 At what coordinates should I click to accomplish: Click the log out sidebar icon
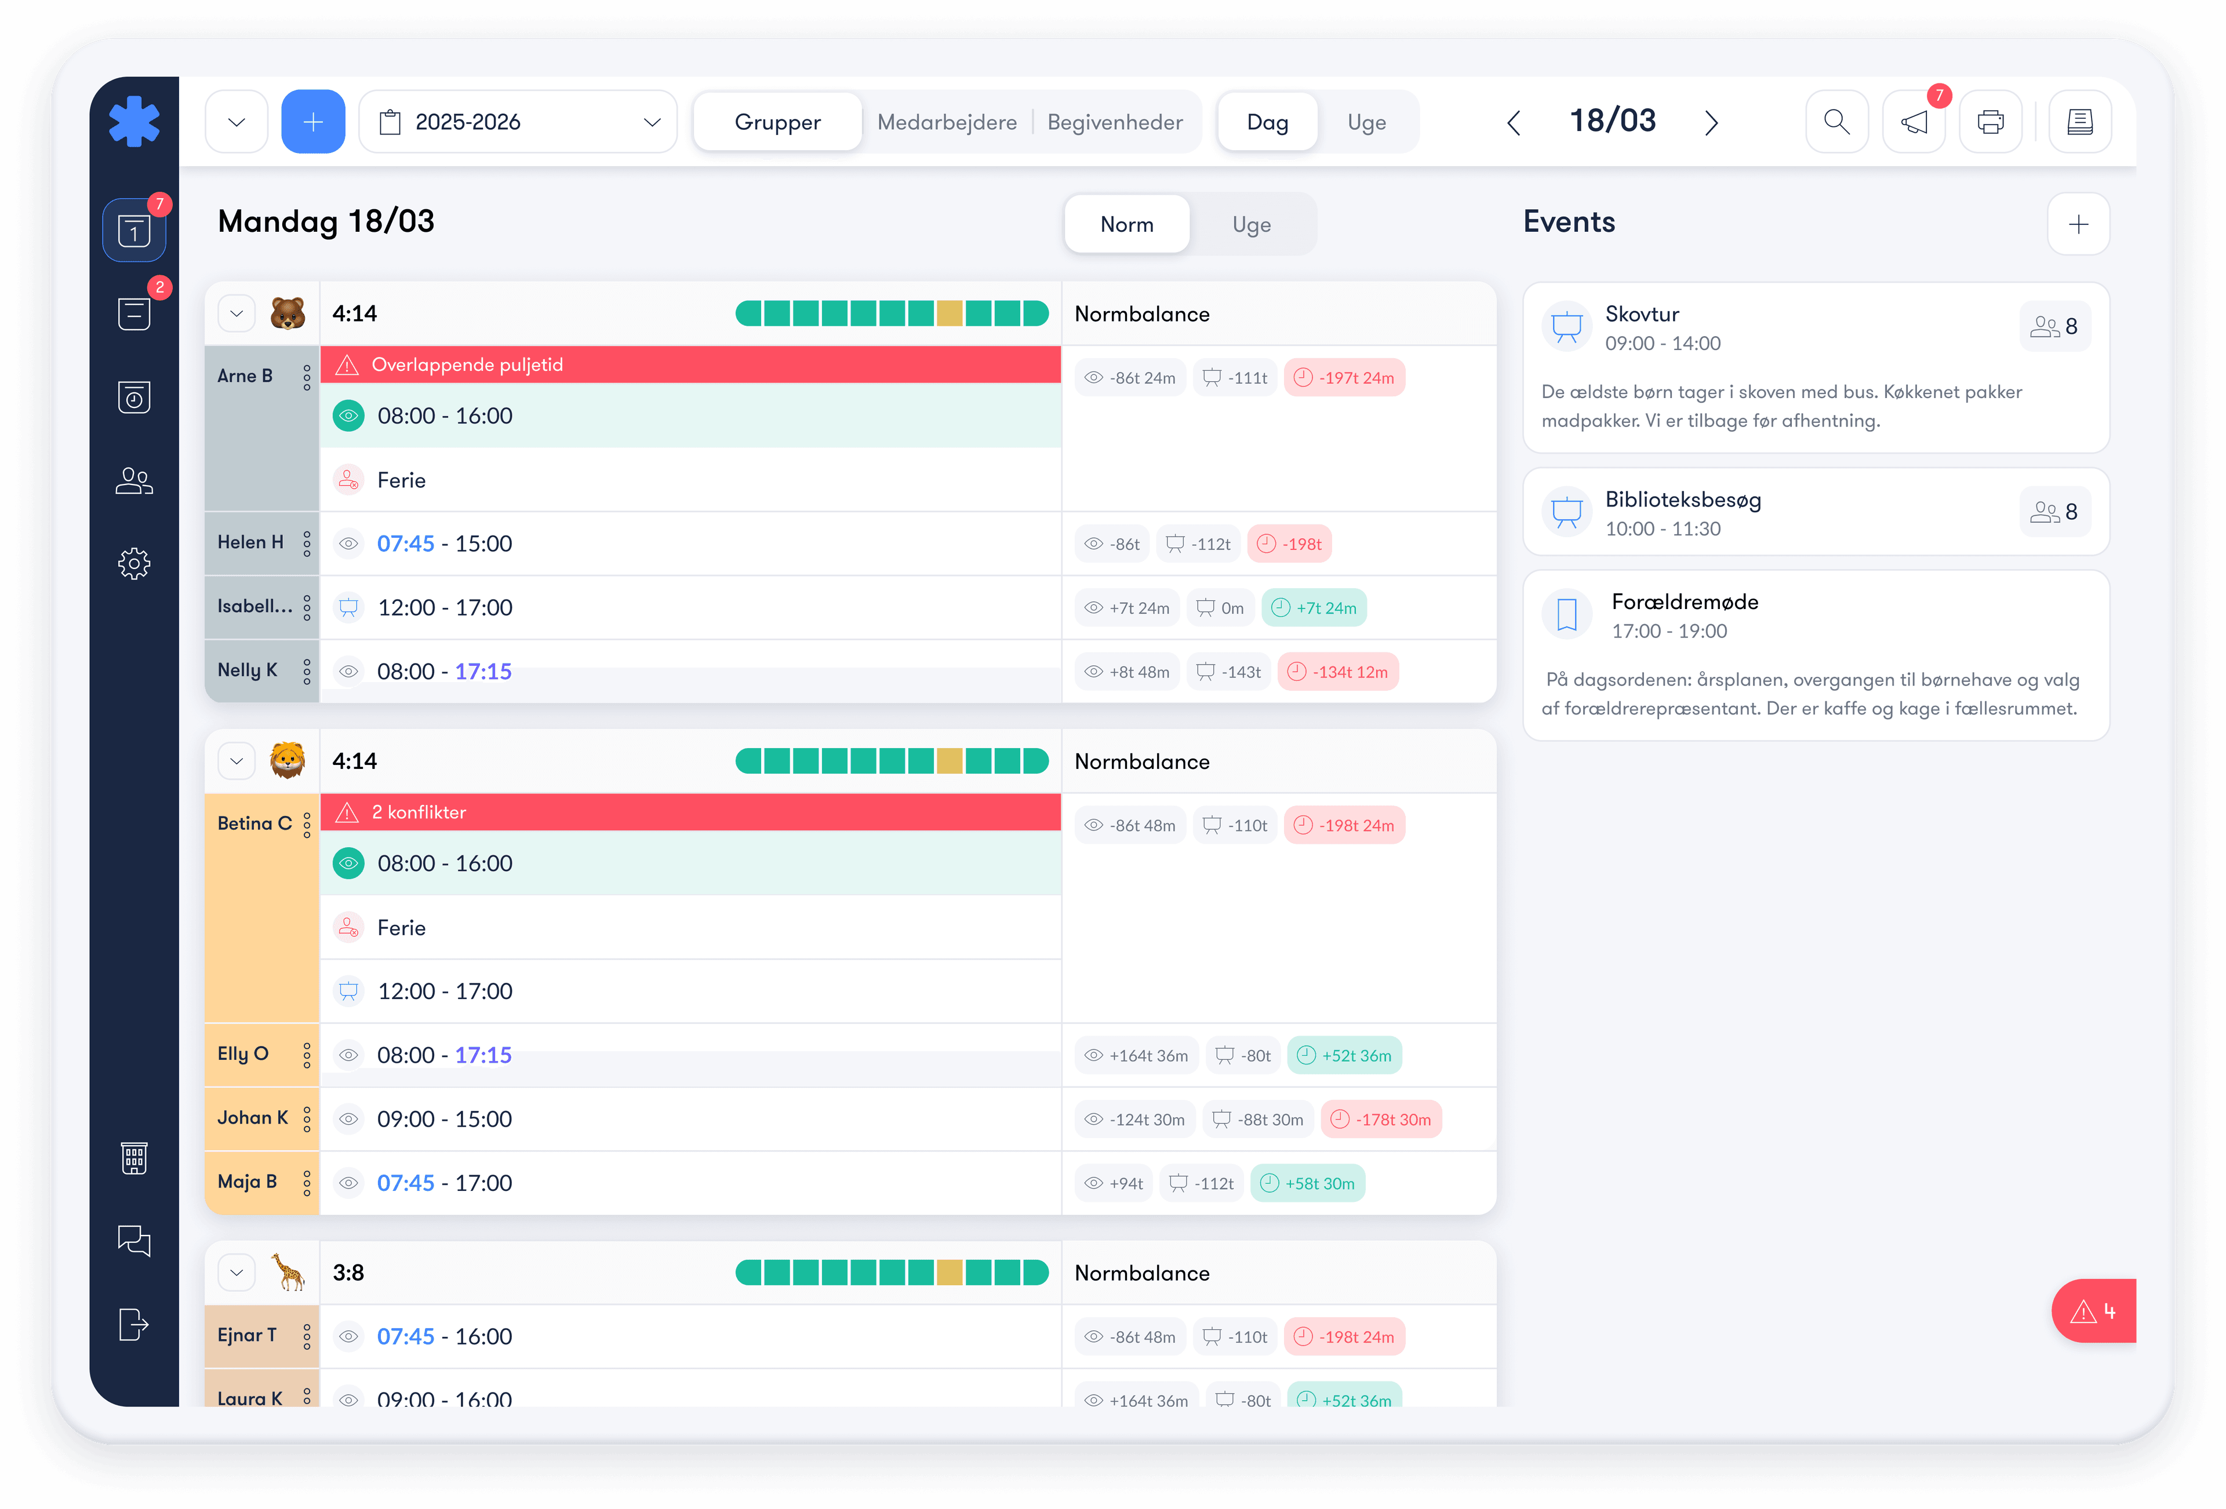[134, 1324]
